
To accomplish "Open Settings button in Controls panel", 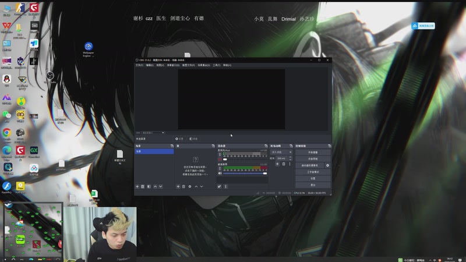I will (x=313, y=179).
